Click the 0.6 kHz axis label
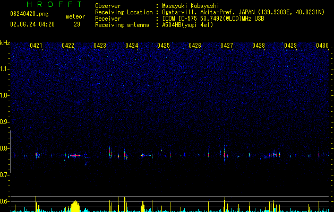The image size is (334, 212). 5,201
